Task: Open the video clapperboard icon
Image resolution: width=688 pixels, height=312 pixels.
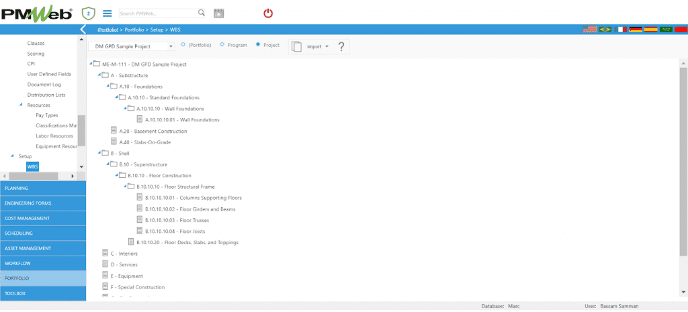Action: click(x=218, y=13)
